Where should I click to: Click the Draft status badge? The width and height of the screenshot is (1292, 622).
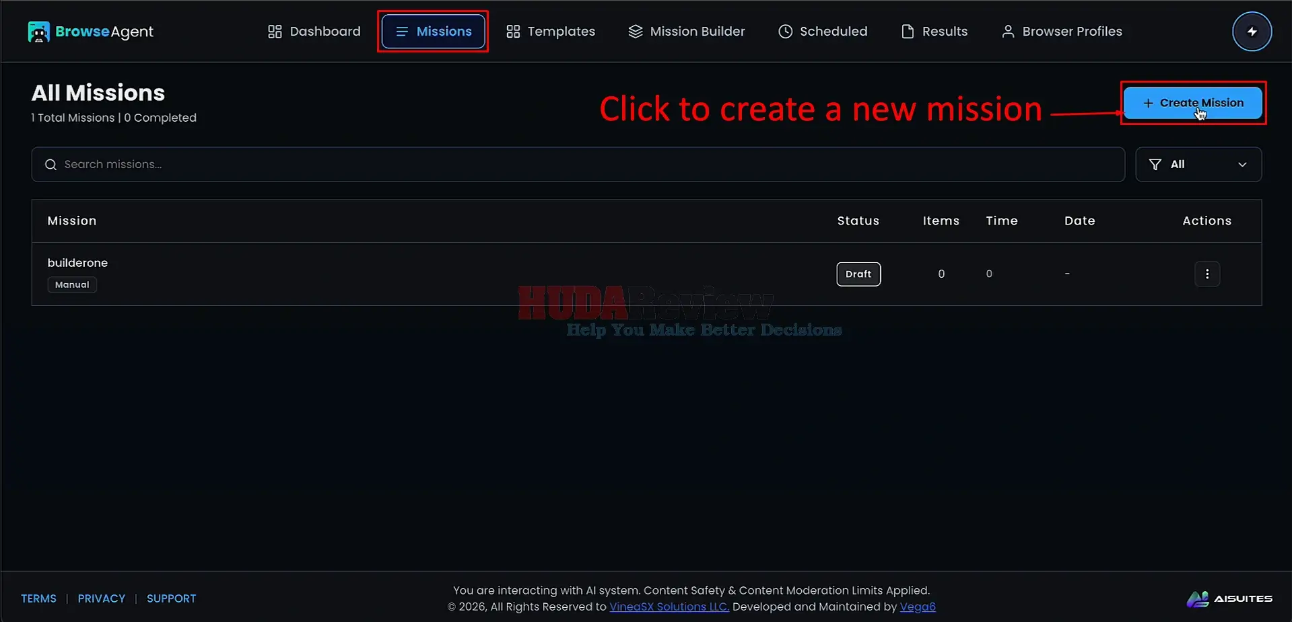coord(858,274)
